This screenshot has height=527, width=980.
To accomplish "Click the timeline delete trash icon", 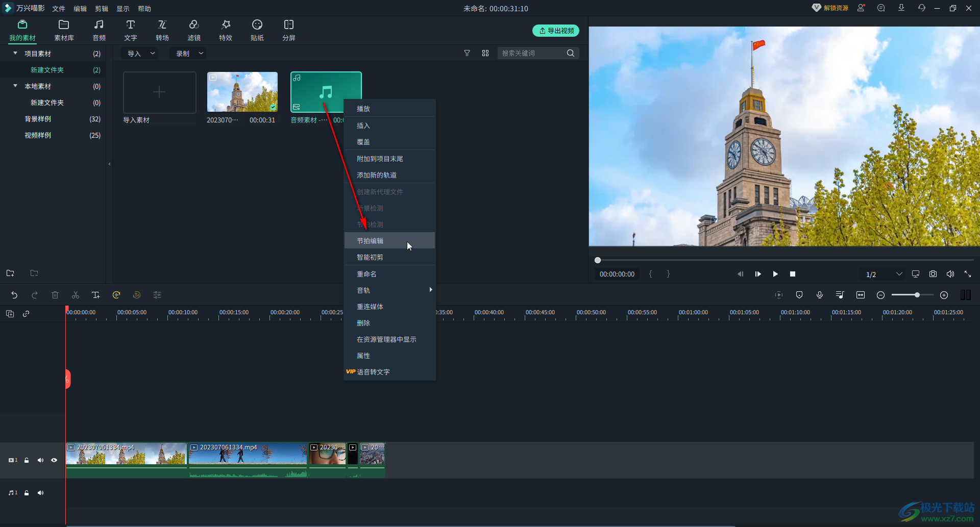I will click(x=55, y=295).
